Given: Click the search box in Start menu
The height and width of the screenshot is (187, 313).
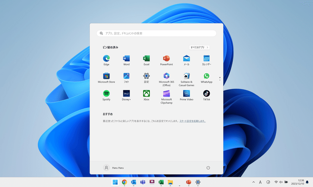Looking at the screenshot, I should [156, 33].
